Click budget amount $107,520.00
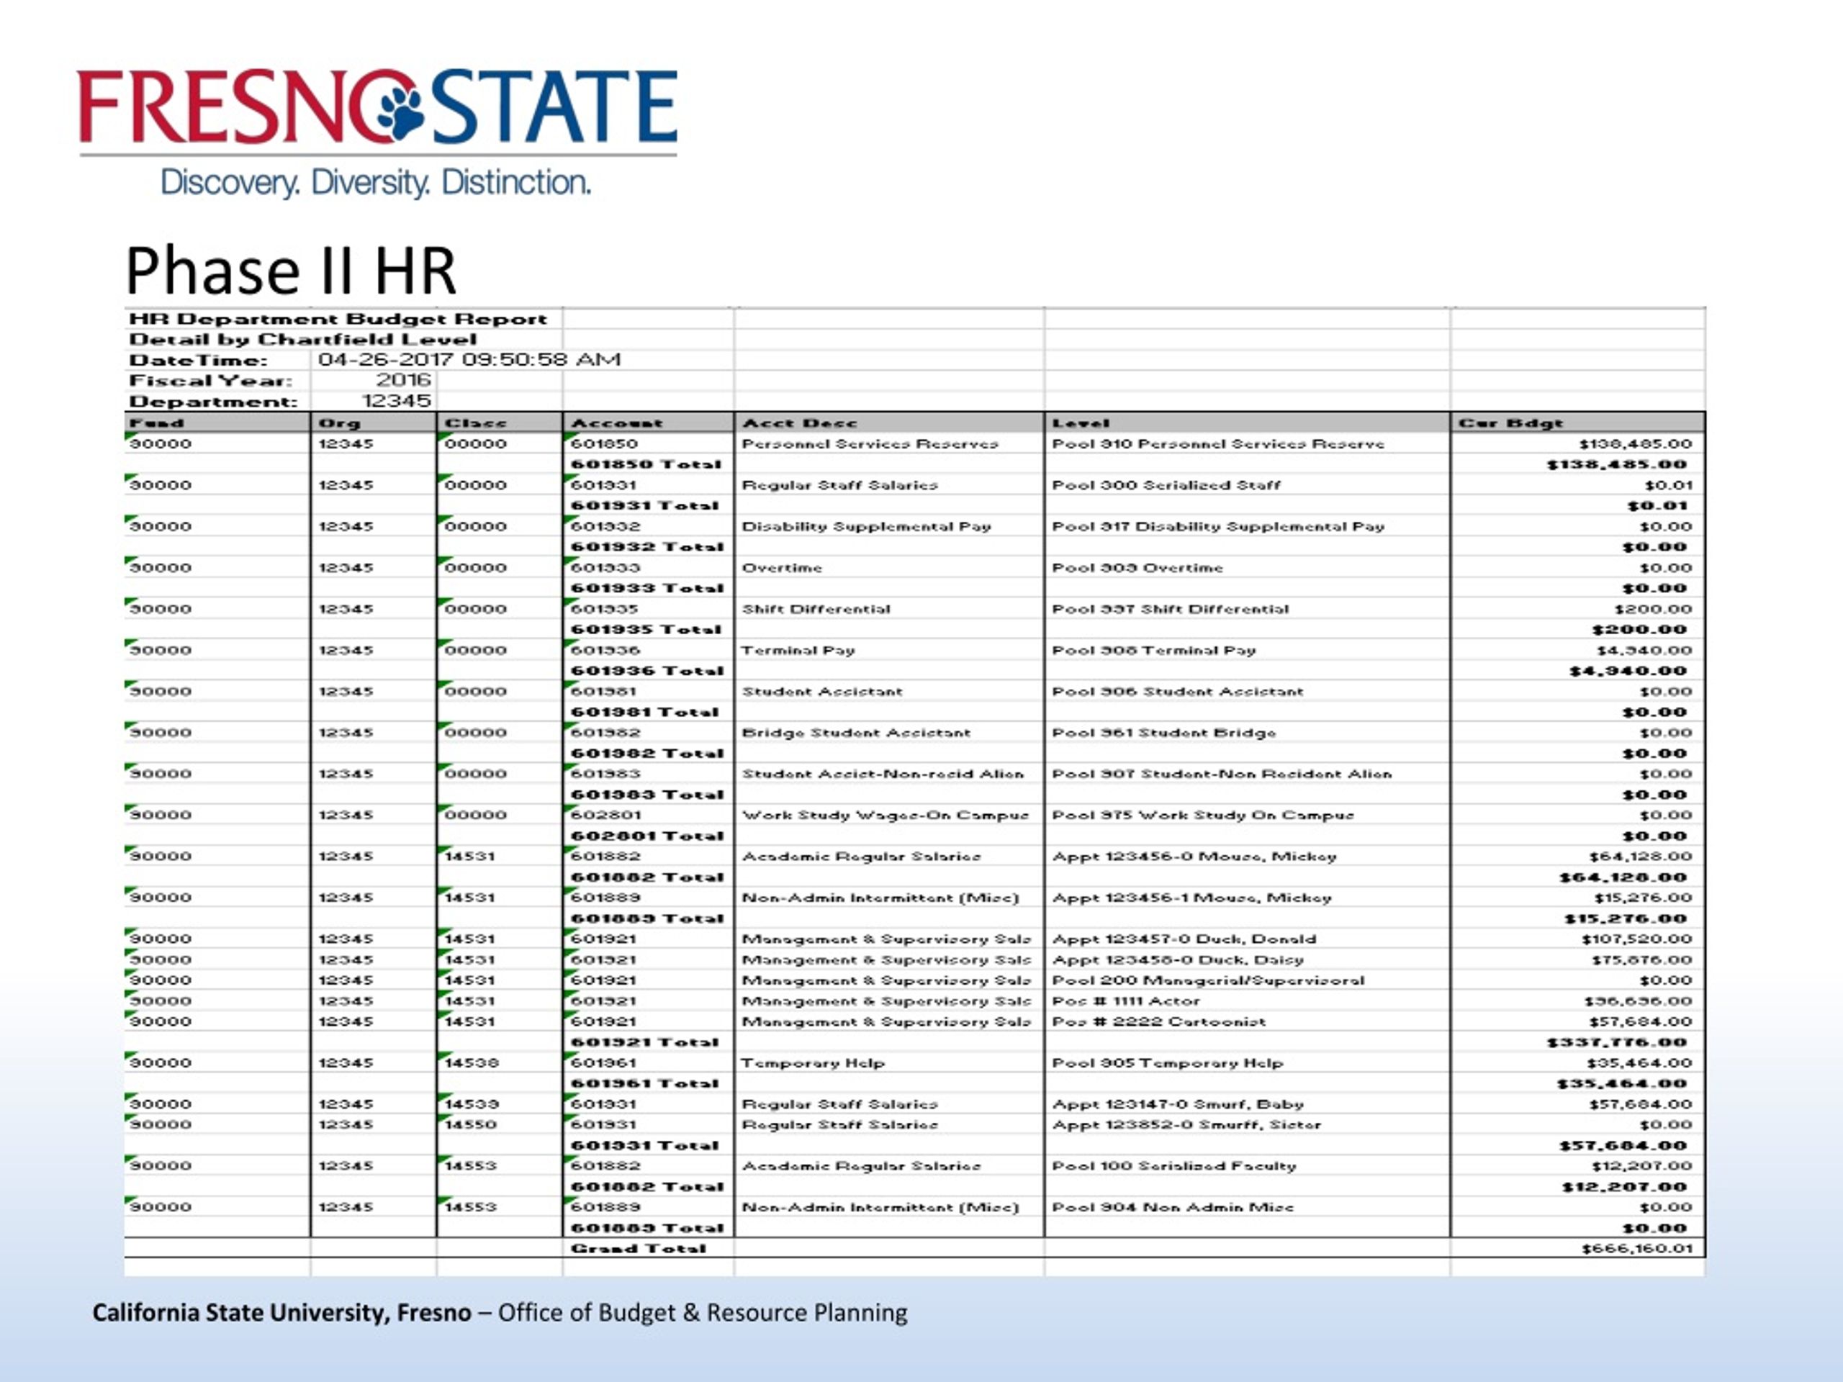The width and height of the screenshot is (1843, 1382). point(1636,939)
